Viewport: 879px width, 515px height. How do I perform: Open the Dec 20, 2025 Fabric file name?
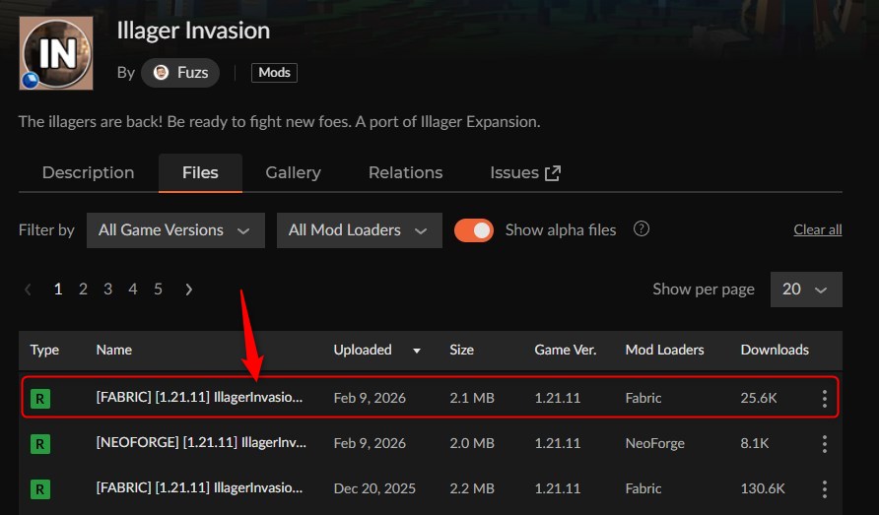click(x=199, y=488)
